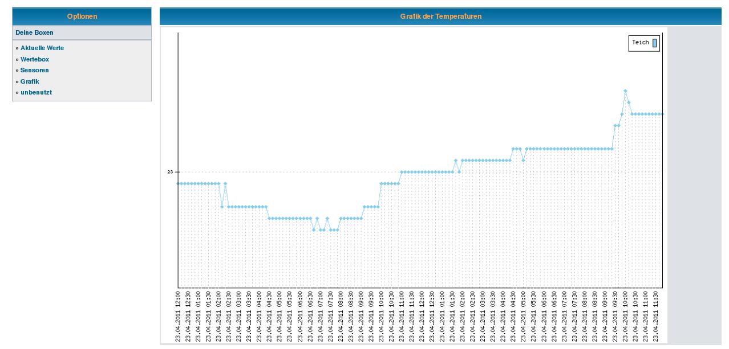729x349 pixels.
Task: Click the Optionen panel title
Action: (x=82, y=17)
